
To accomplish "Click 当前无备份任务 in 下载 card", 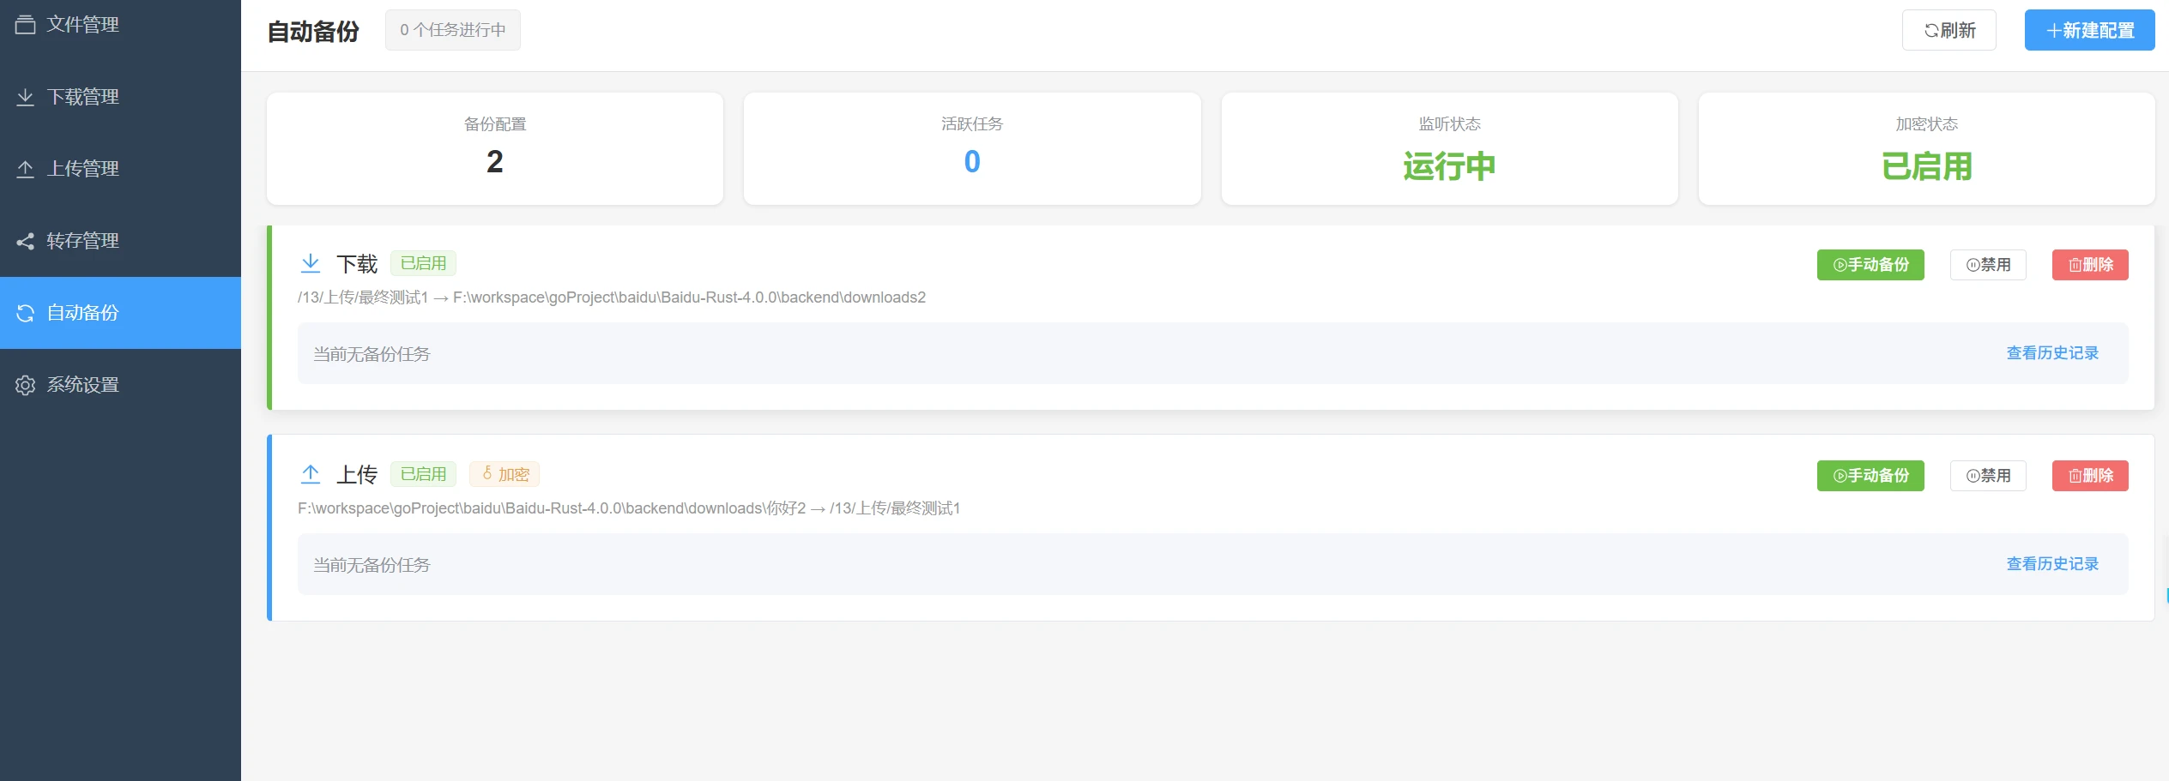I will [372, 354].
